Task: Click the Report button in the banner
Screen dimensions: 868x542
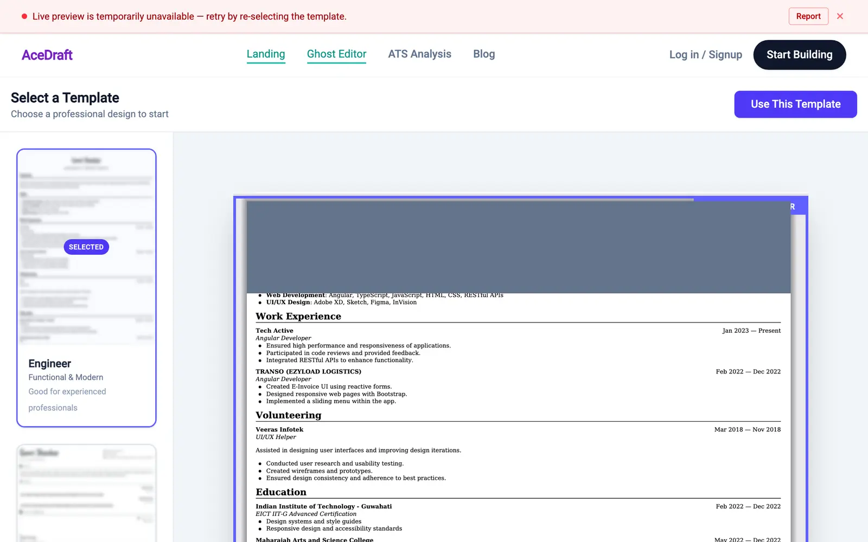Action: pos(808,16)
